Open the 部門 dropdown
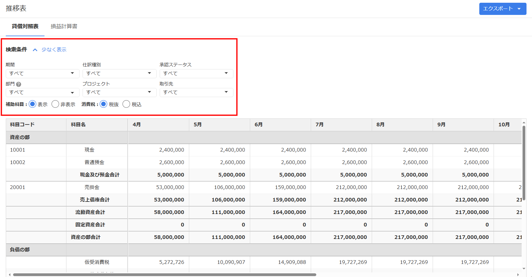 coord(43,92)
